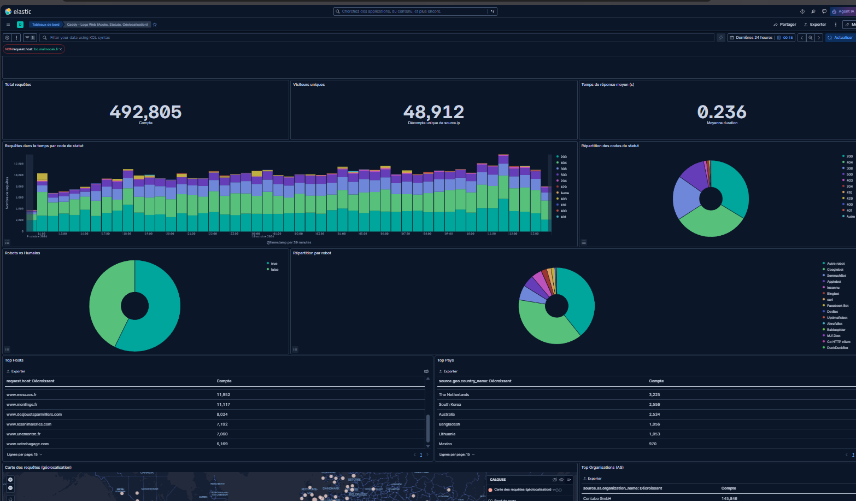Image resolution: width=856 pixels, height=501 pixels.
Task: Open the help menu icon
Action: (802, 11)
